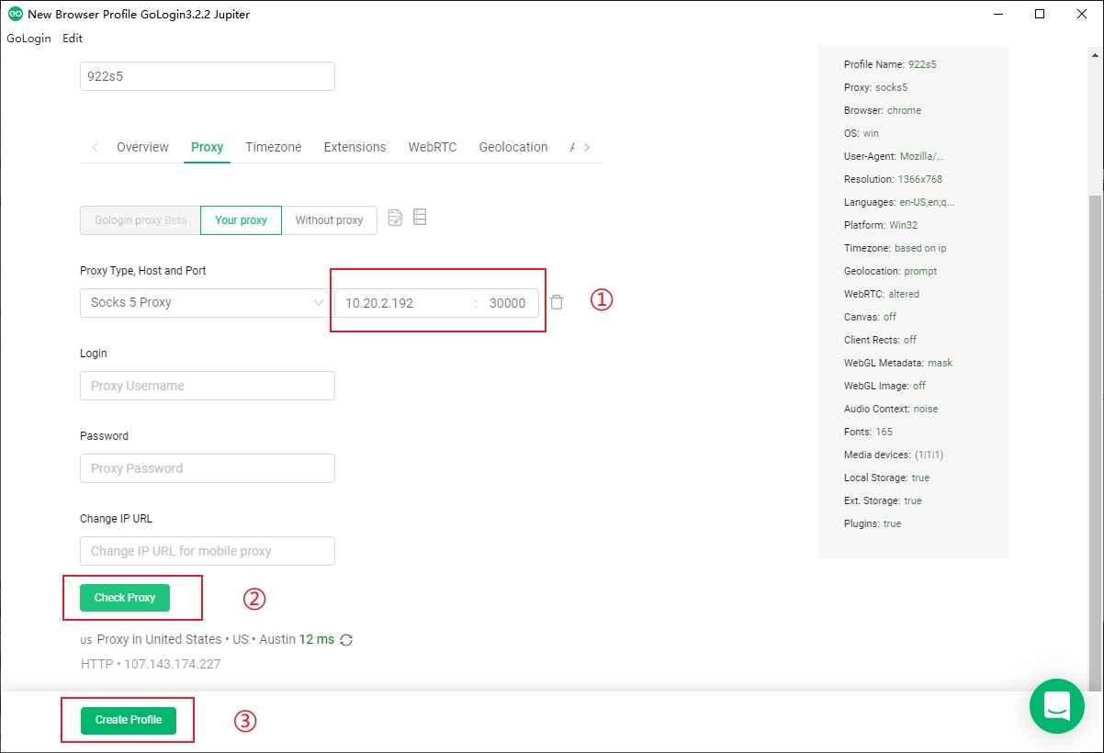Image resolution: width=1104 pixels, height=753 pixels.
Task: Open the Edit menu
Action: point(73,39)
